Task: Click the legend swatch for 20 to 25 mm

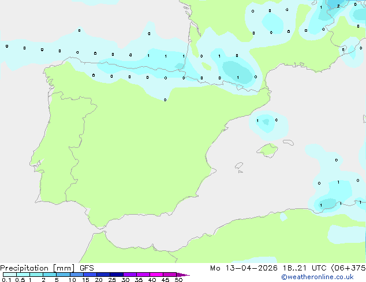Action: [x=103, y=275]
